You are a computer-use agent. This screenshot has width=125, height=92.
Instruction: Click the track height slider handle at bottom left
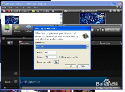tap(5, 87)
